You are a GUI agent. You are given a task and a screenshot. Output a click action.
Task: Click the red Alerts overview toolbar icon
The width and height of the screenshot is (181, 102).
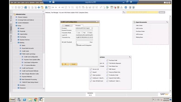tap(115, 7)
